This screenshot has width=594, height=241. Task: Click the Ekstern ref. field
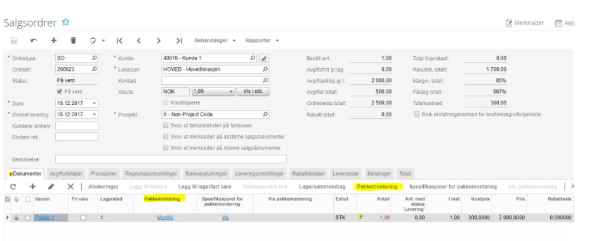click(x=77, y=137)
